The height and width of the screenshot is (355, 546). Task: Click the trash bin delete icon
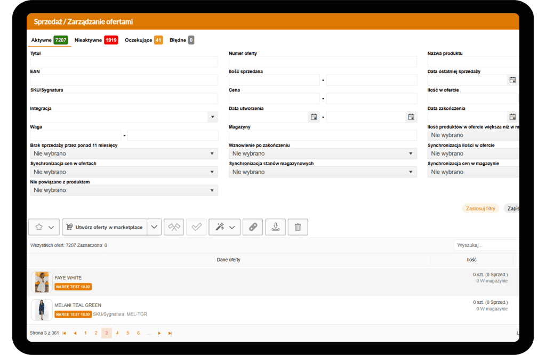click(298, 227)
